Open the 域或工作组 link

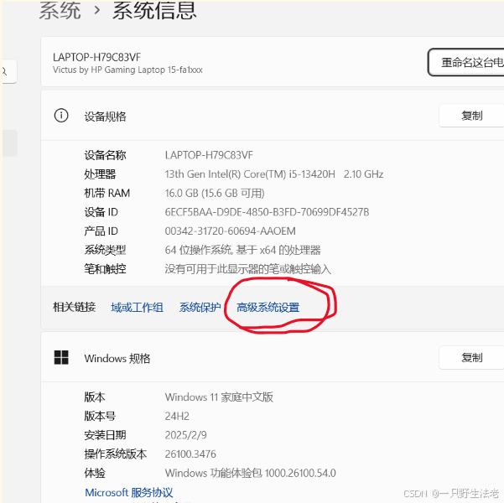137,308
